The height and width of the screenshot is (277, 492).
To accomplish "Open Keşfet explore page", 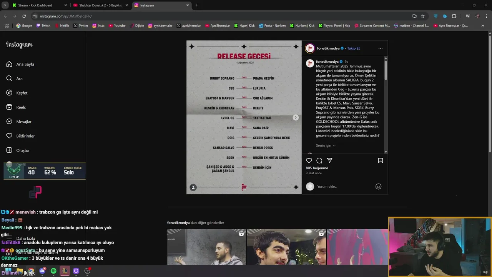I will (17, 93).
